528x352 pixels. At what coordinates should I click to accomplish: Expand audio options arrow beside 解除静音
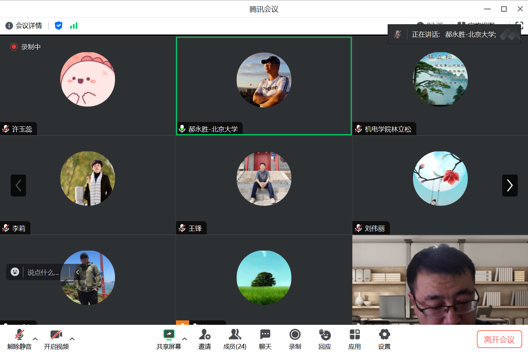pyautogui.click(x=35, y=339)
